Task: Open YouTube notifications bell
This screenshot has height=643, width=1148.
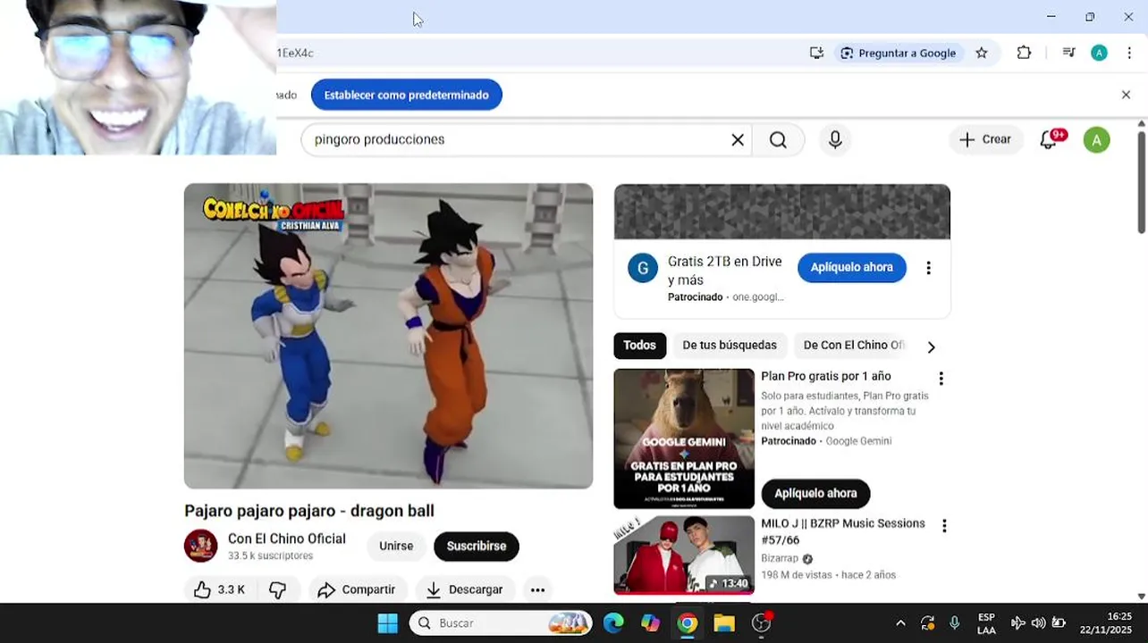Action: [1050, 139]
